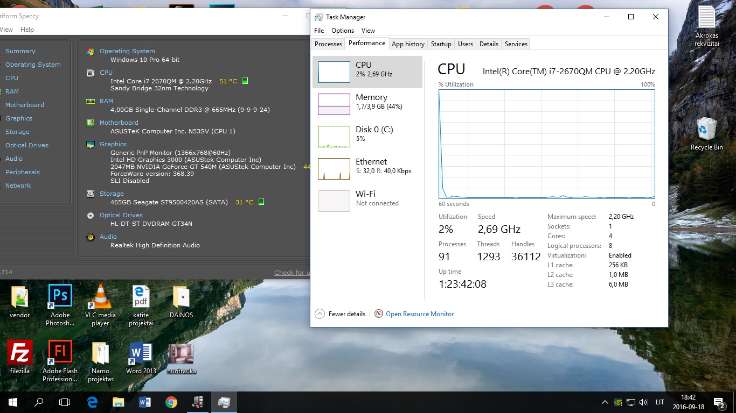Image resolution: width=736 pixels, height=413 pixels.
Task: Launch VLC media player from desktop
Action: point(100,297)
